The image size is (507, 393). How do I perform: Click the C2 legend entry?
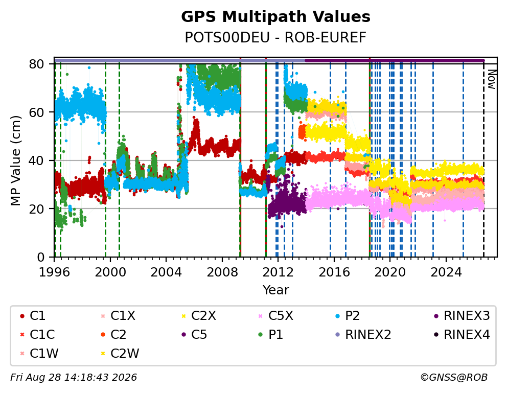pyautogui.click(x=113, y=335)
